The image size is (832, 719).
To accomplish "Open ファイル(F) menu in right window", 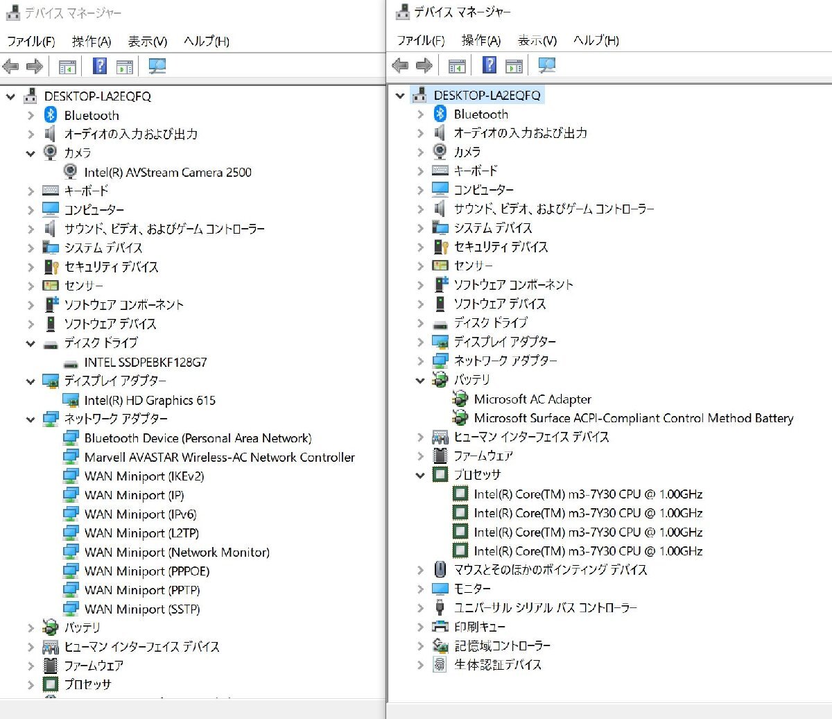I will [420, 40].
